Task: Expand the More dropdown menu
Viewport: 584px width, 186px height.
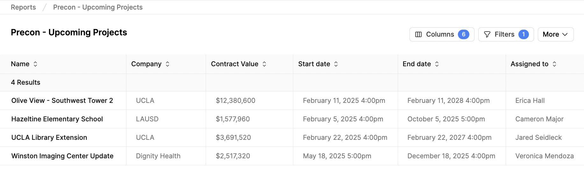Action: coord(556,34)
